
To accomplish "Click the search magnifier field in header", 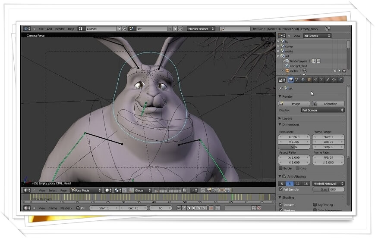I will [x=235, y=29].
